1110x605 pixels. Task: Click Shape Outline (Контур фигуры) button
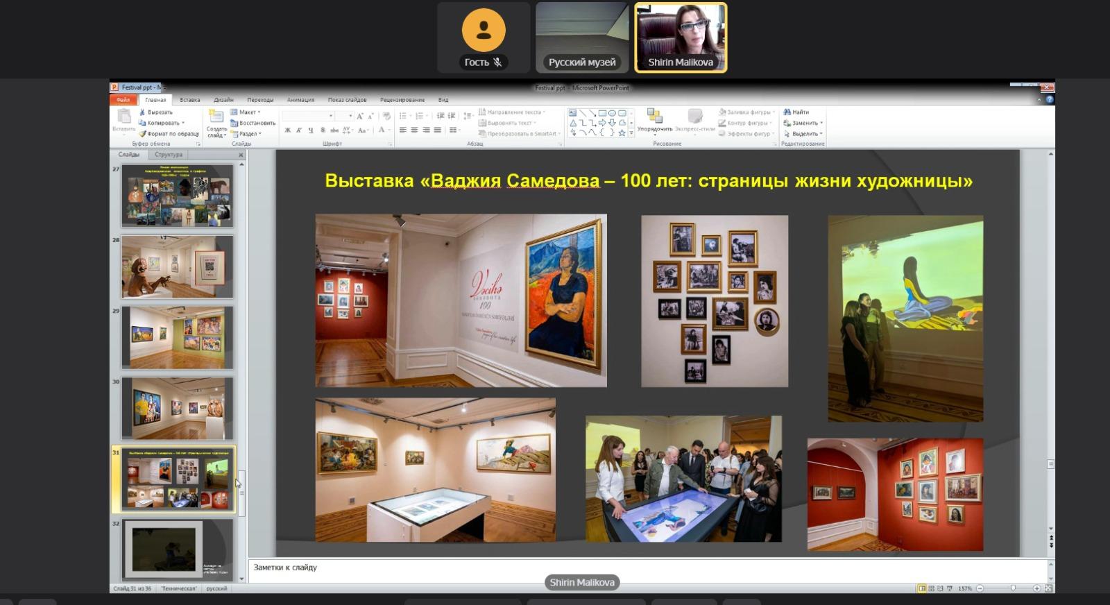click(744, 123)
